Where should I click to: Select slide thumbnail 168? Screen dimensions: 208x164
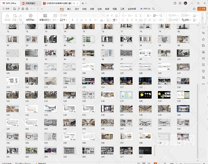(x=145, y=150)
